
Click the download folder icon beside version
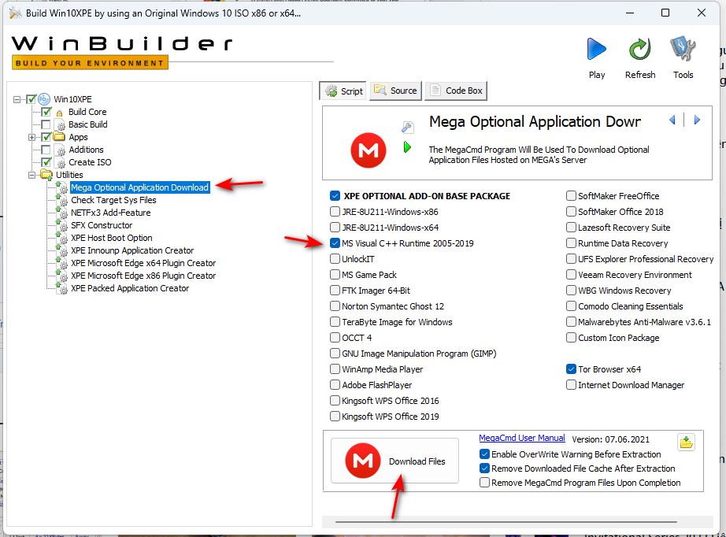pos(686,443)
